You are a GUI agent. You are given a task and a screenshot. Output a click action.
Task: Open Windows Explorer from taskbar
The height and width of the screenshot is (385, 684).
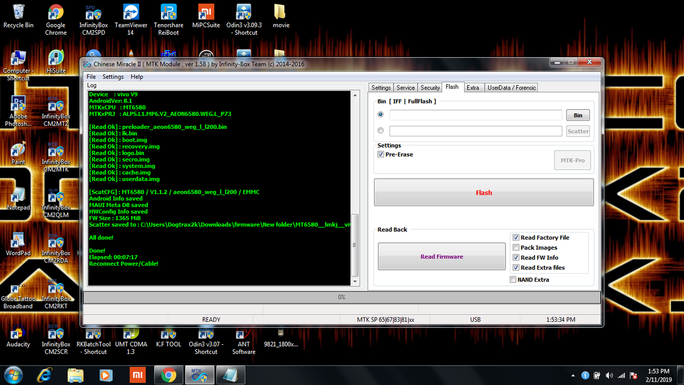click(76, 375)
